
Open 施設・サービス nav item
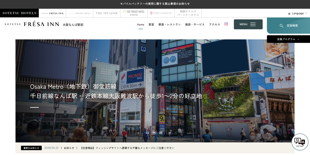(x=195, y=25)
